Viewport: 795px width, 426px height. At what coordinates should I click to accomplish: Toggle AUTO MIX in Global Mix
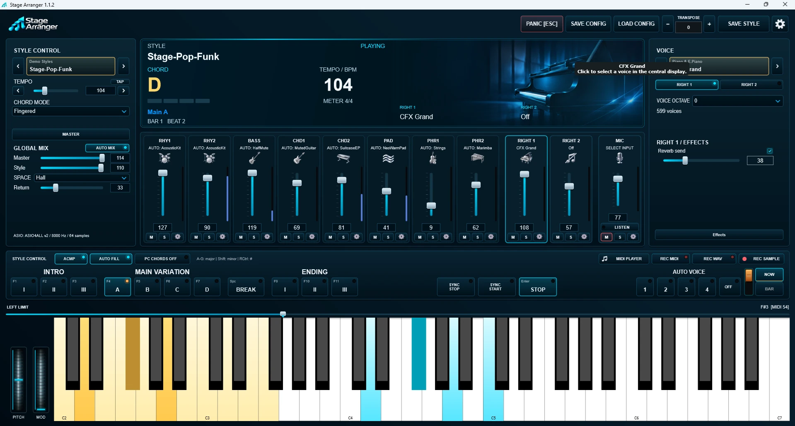pyautogui.click(x=107, y=148)
